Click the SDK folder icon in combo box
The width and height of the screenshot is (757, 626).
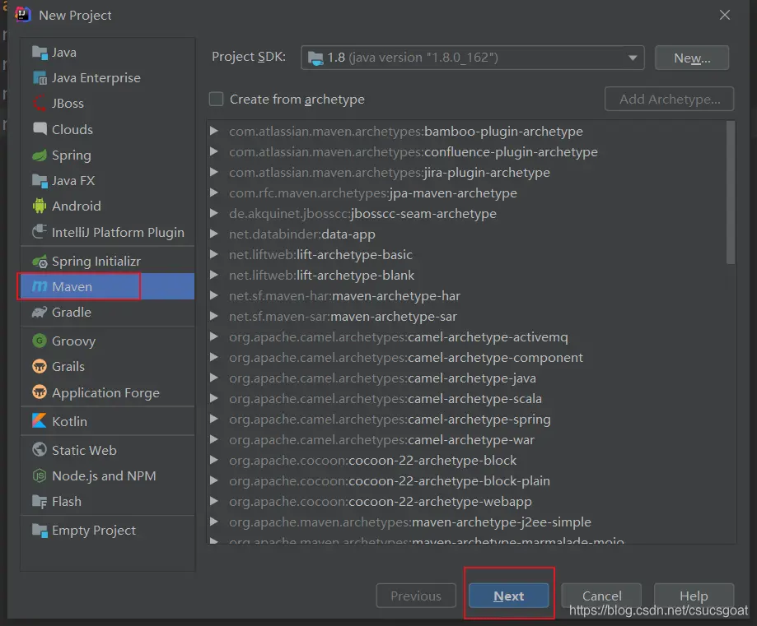point(315,58)
